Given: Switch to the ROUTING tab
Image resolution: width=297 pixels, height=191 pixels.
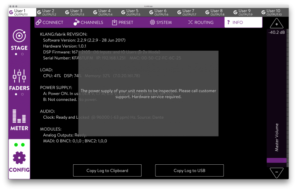Looking at the screenshot, I should (201, 22).
